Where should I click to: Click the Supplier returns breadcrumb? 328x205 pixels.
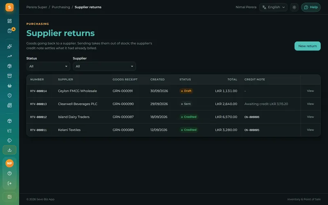(x=88, y=7)
